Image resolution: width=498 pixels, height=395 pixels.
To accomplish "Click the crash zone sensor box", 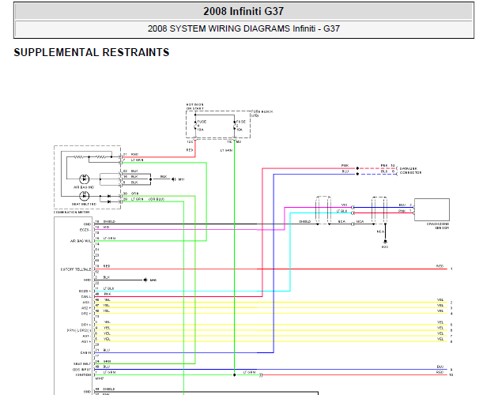I will click(432, 209).
